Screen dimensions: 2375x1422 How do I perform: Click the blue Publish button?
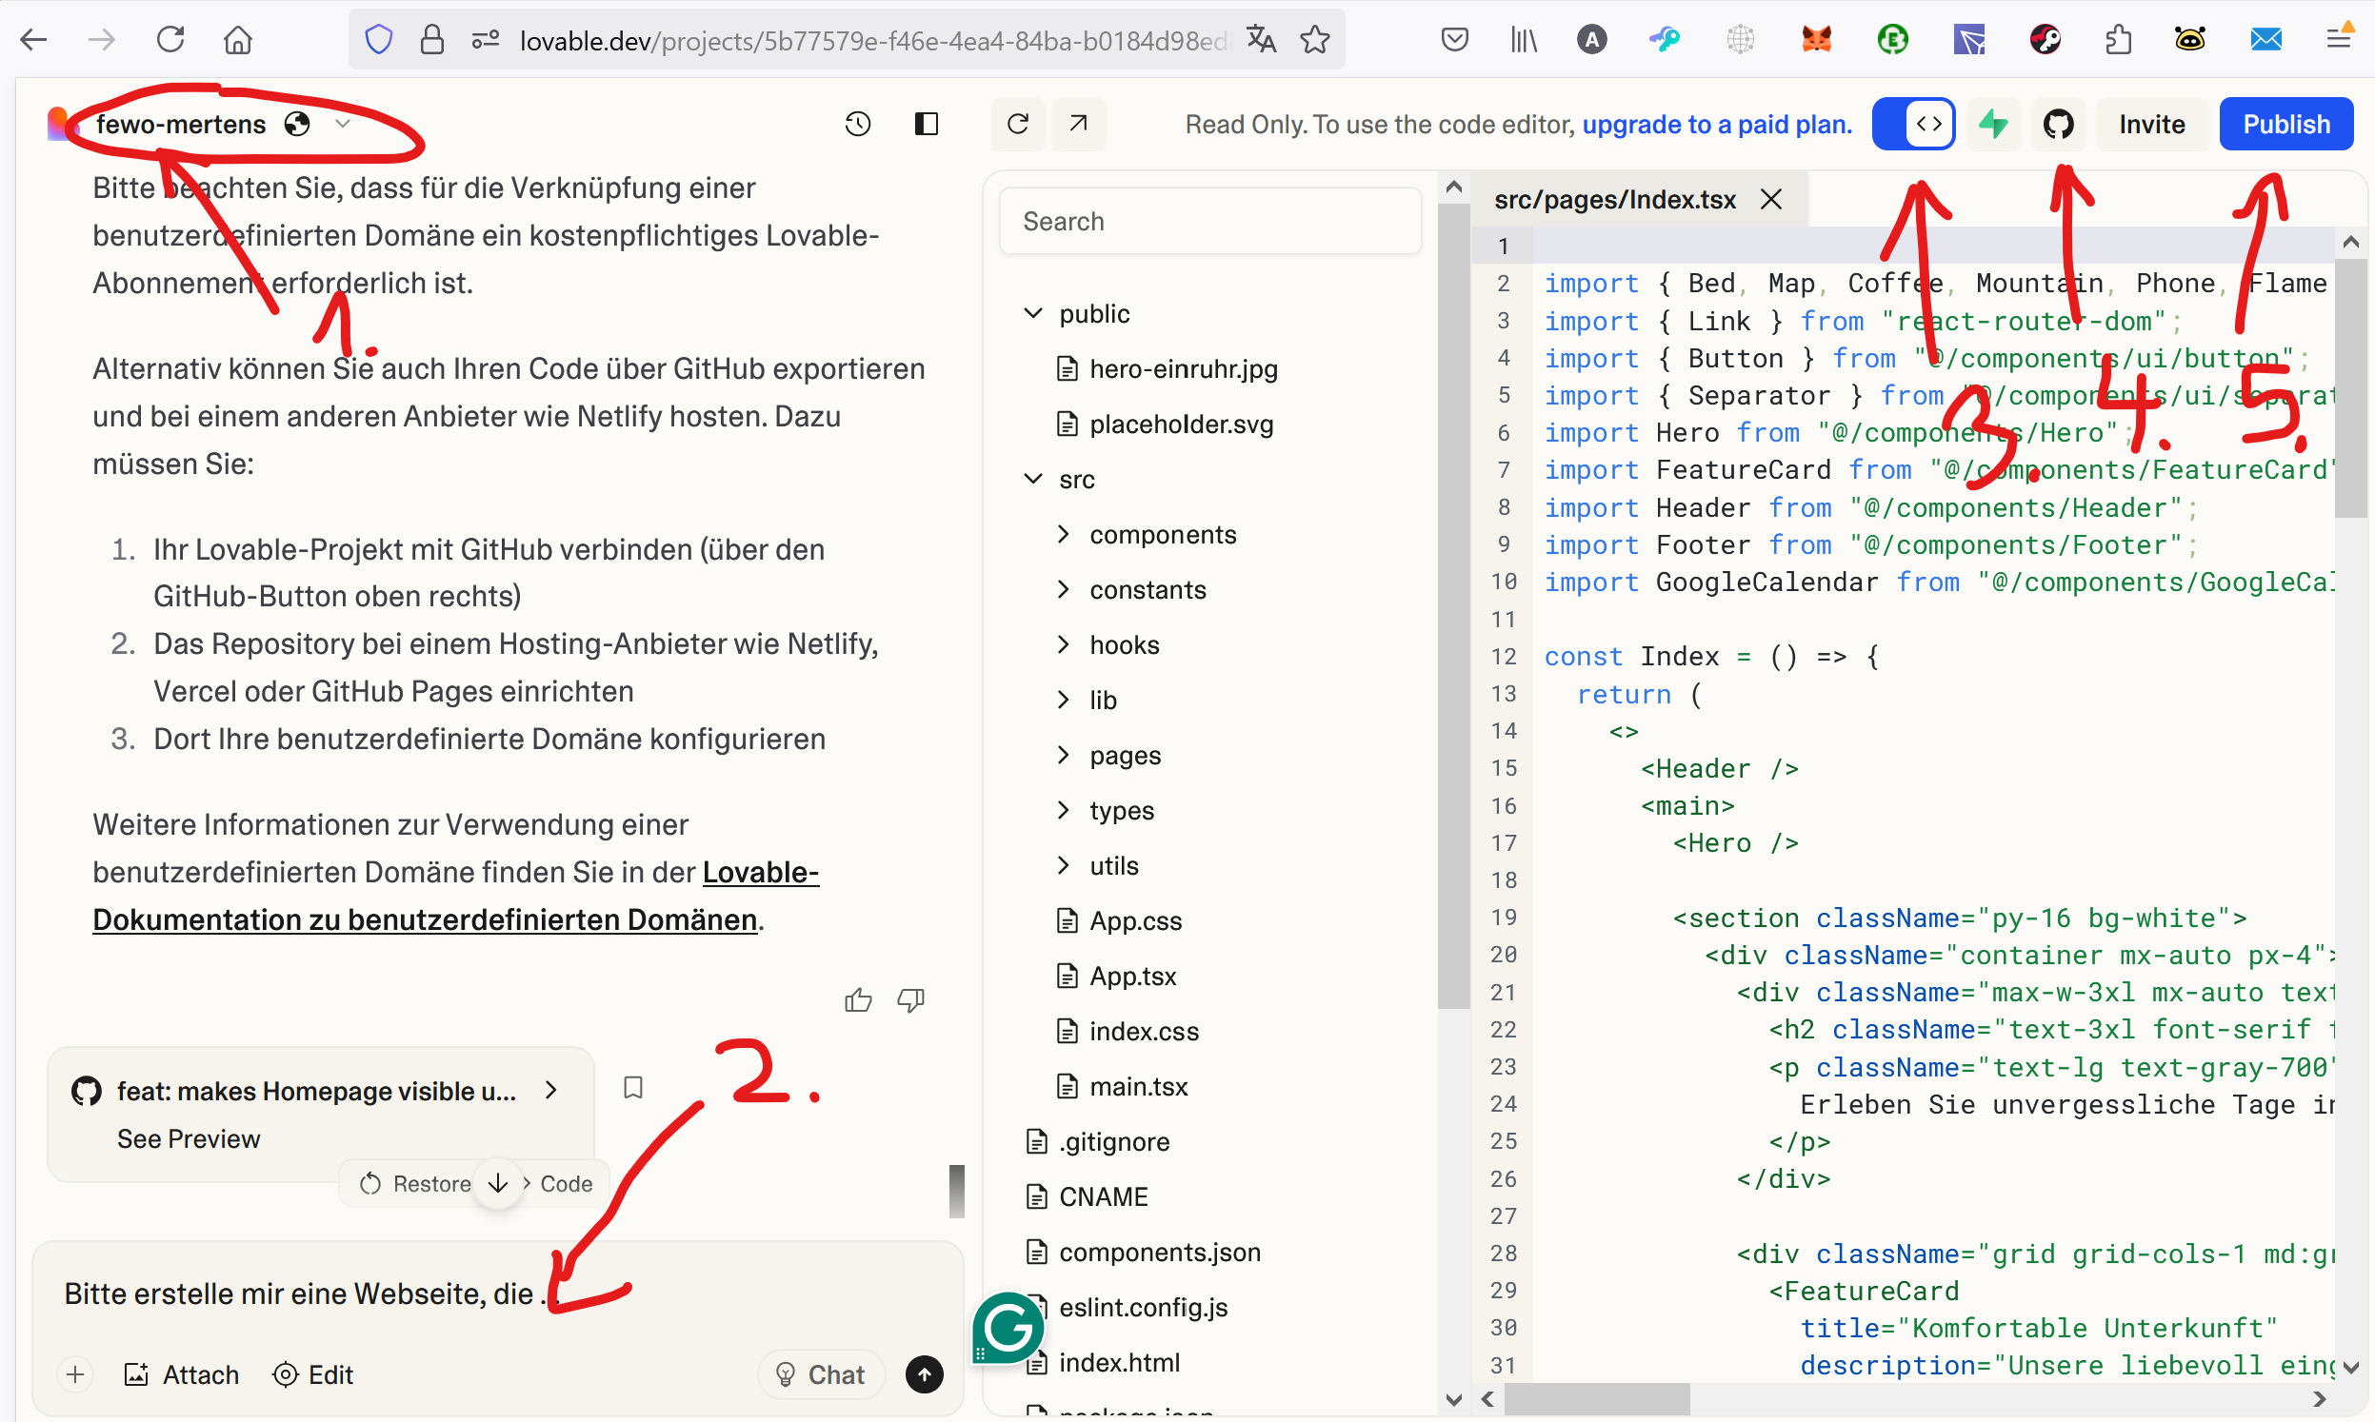[x=2285, y=124]
